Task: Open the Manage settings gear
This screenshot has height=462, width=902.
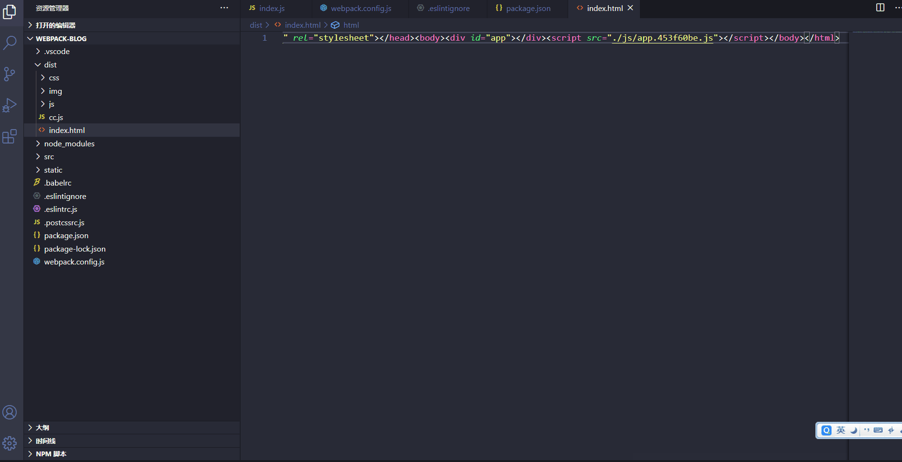Action: point(10,443)
